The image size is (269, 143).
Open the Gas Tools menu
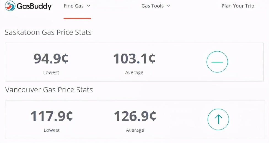(152, 6)
